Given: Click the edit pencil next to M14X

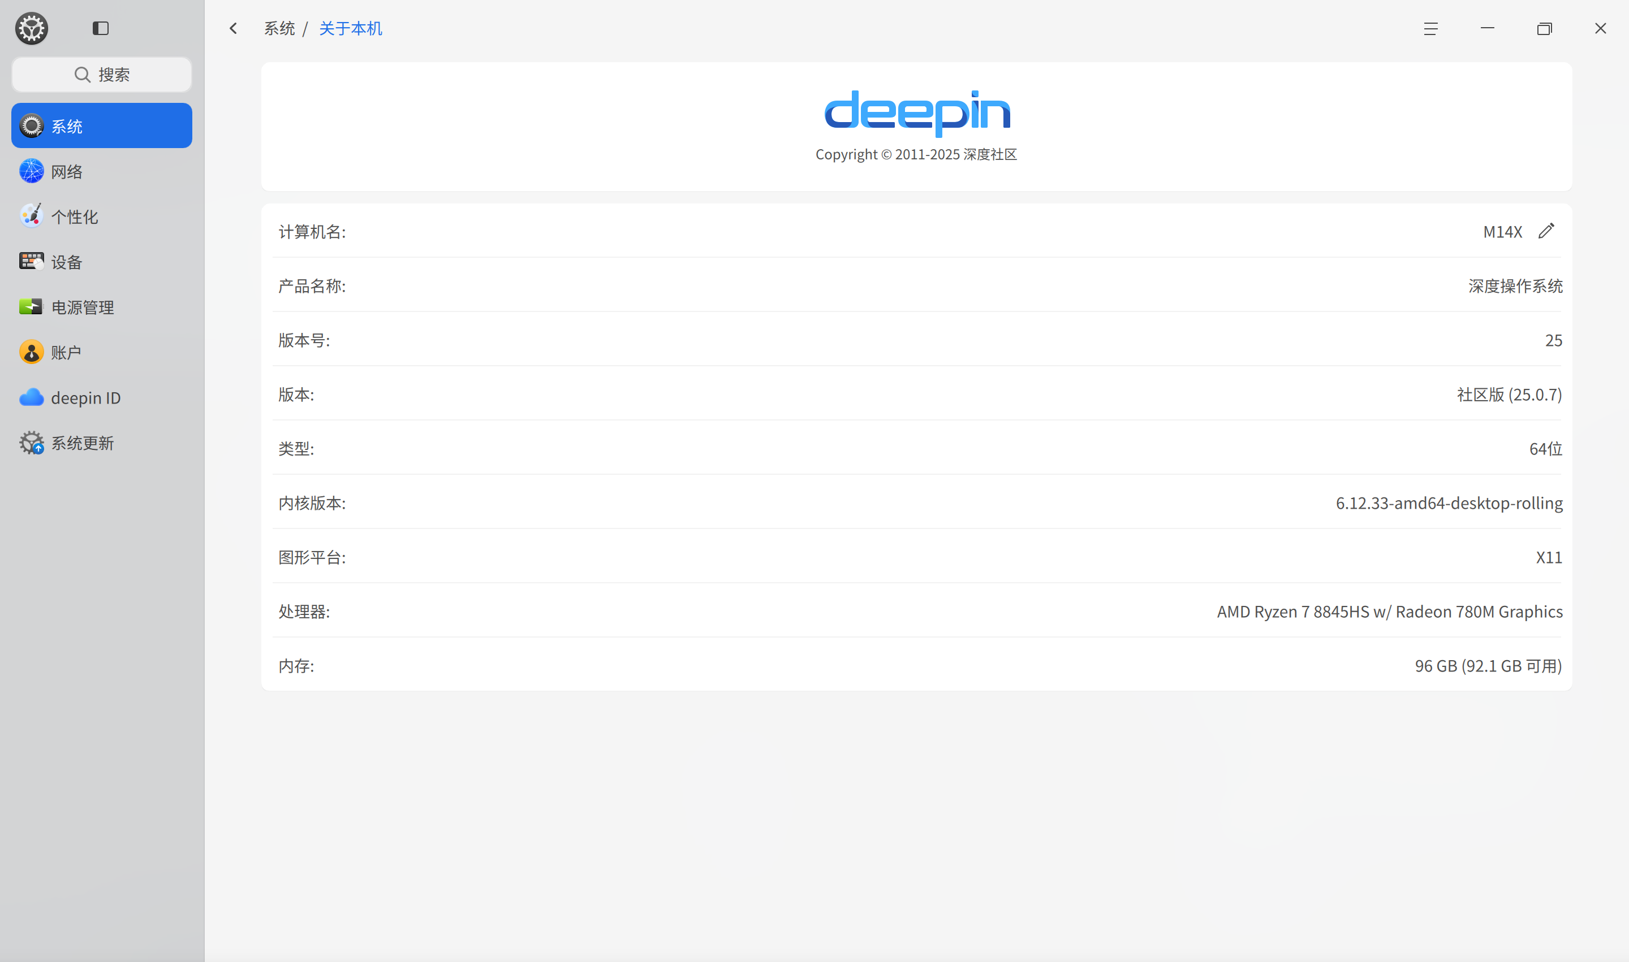Looking at the screenshot, I should [x=1546, y=231].
